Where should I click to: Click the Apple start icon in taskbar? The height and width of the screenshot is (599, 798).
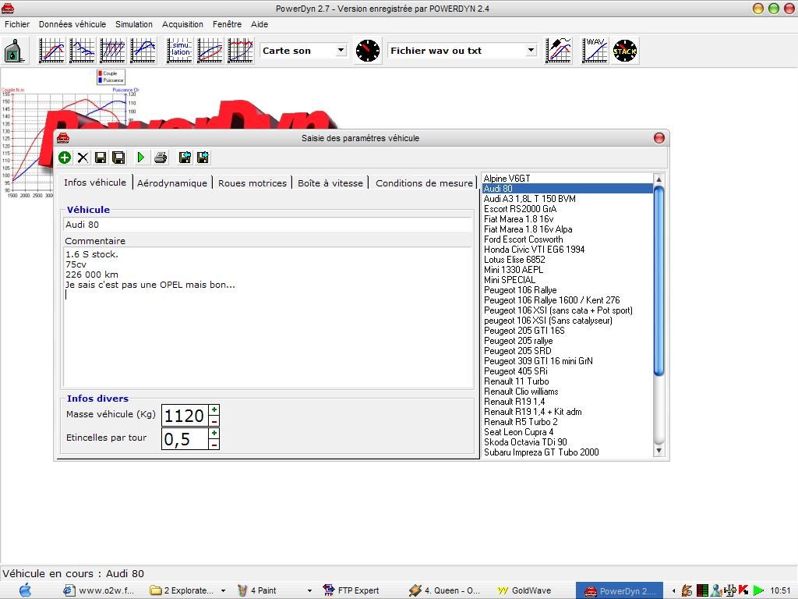[25, 590]
